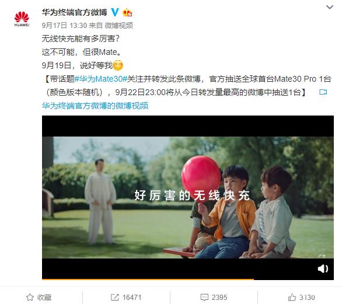Click the star favorite icon
Image resolution: width=342 pixels, height=304 pixels.
(x=30, y=297)
